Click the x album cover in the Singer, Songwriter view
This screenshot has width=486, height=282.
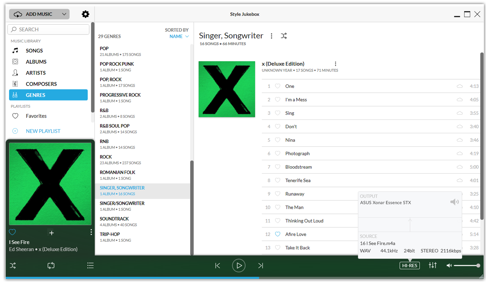[x=227, y=89]
